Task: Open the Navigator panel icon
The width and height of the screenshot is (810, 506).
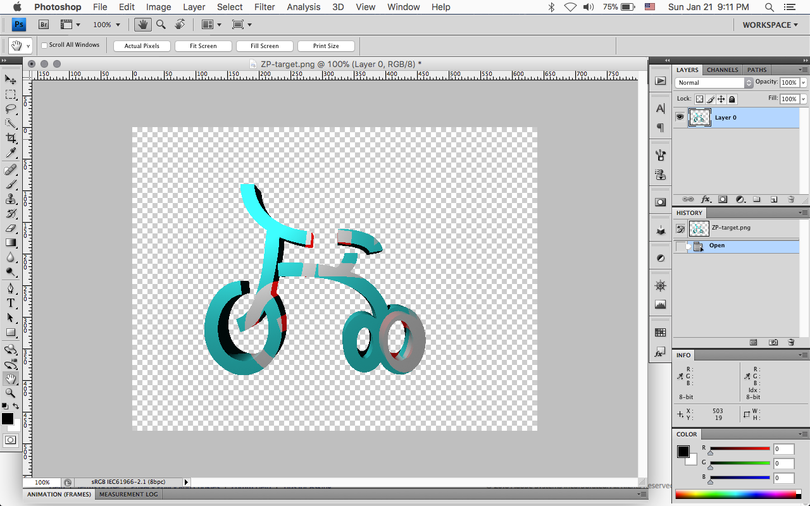Action: [661, 286]
